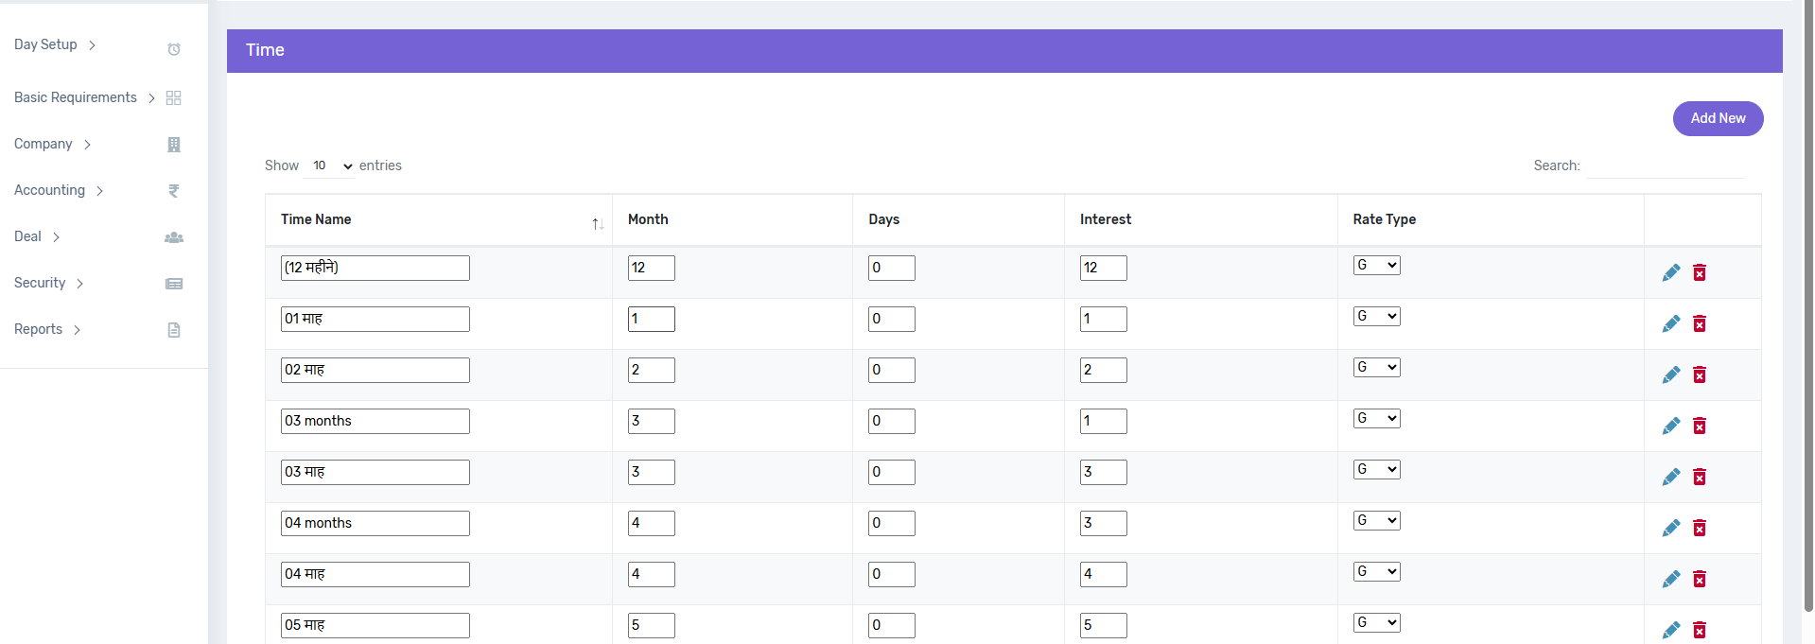This screenshot has width=1815, height=644.
Task: Edit the 03 माह row with pencil icon
Action: [x=1671, y=477]
